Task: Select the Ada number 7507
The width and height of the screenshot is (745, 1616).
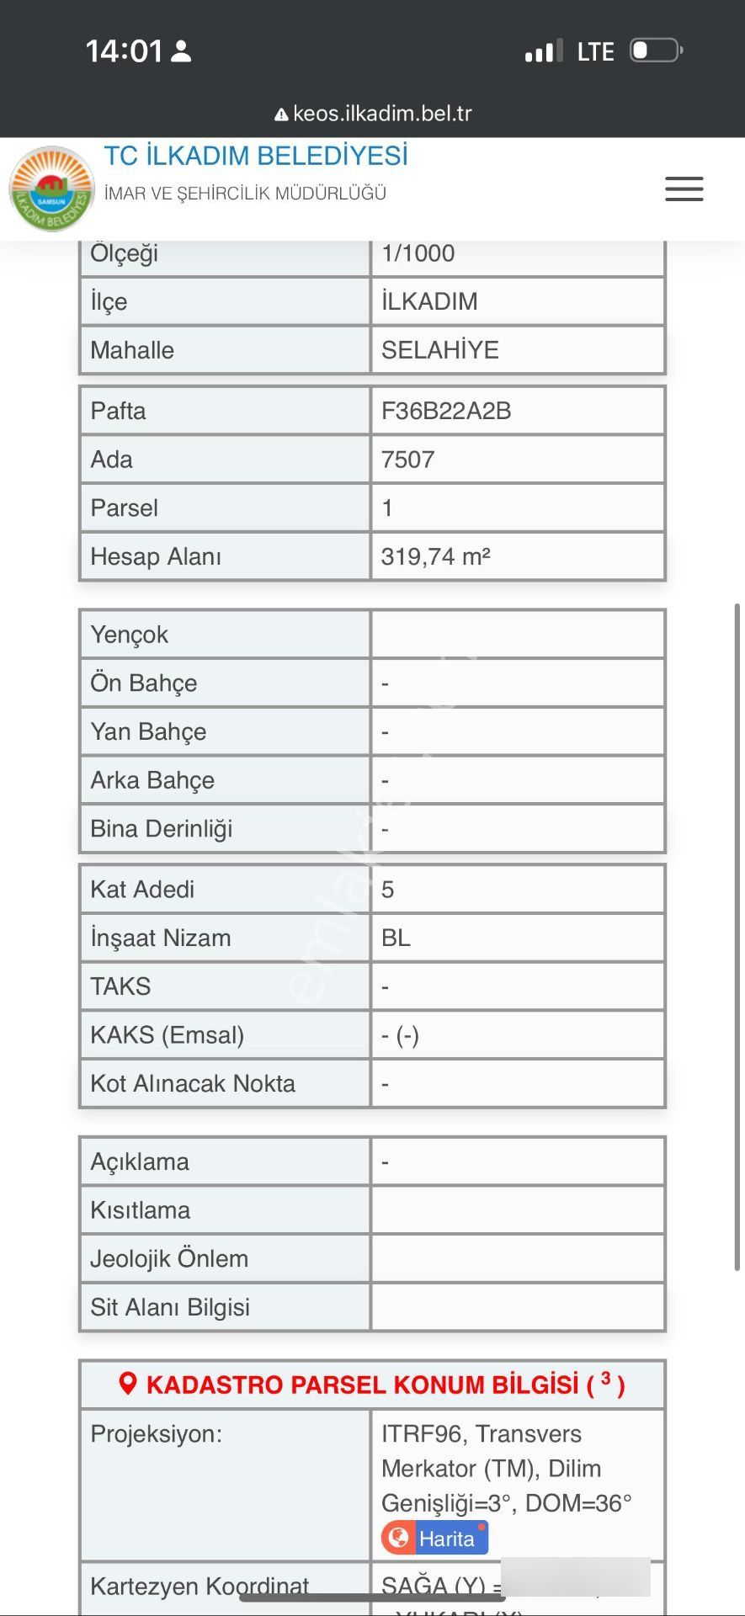Action: pyautogui.click(x=407, y=460)
